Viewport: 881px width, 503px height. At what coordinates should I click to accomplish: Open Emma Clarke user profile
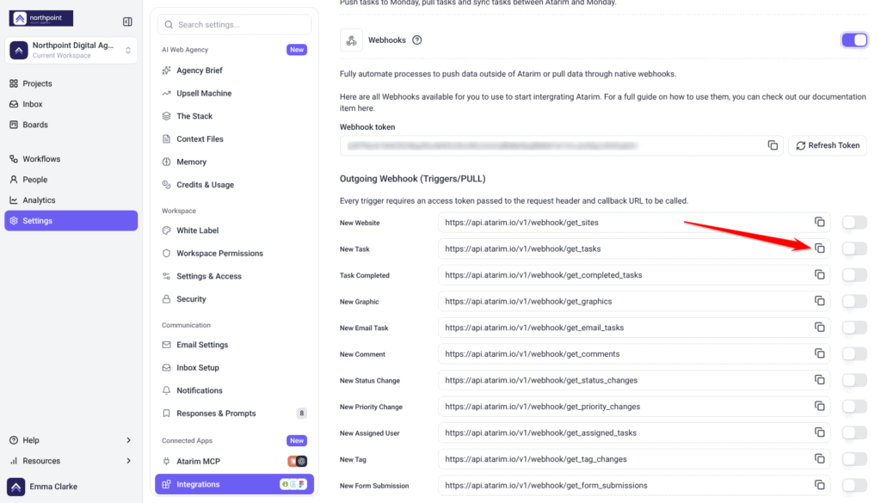point(43,487)
